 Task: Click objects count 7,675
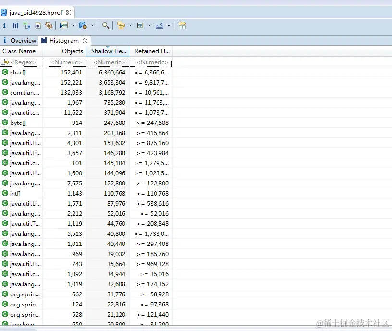point(74,183)
